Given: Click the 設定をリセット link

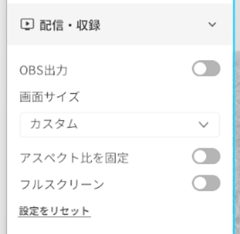Looking at the screenshot, I should pyautogui.click(x=54, y=211).
